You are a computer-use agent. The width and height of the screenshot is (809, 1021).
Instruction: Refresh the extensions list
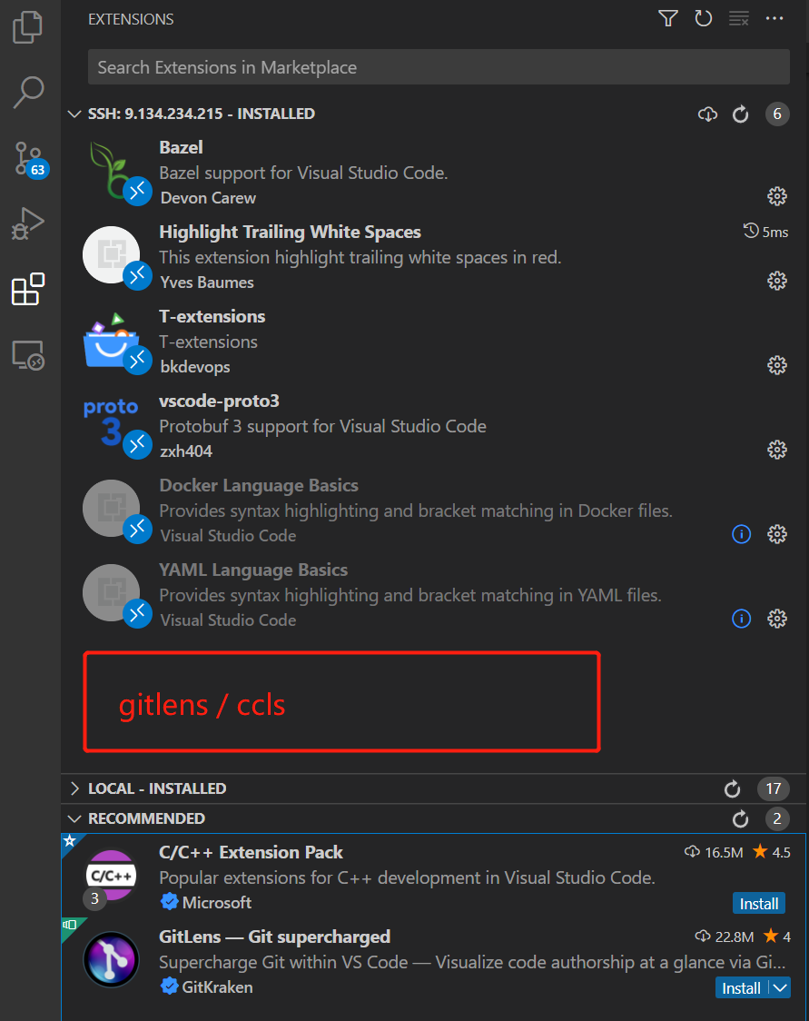point(704,18)
